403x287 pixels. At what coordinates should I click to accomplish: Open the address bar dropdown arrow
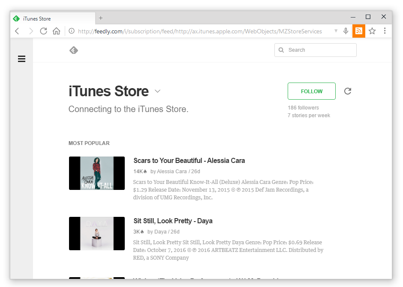336,31
